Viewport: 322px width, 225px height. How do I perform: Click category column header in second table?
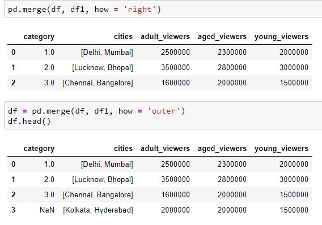(39, 149)
